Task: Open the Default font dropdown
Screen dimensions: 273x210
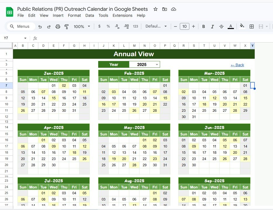Action: click(x=156, y=26)
